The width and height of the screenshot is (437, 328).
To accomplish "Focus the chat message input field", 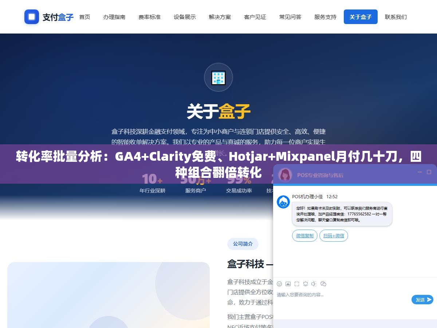I will pos(342,294).
